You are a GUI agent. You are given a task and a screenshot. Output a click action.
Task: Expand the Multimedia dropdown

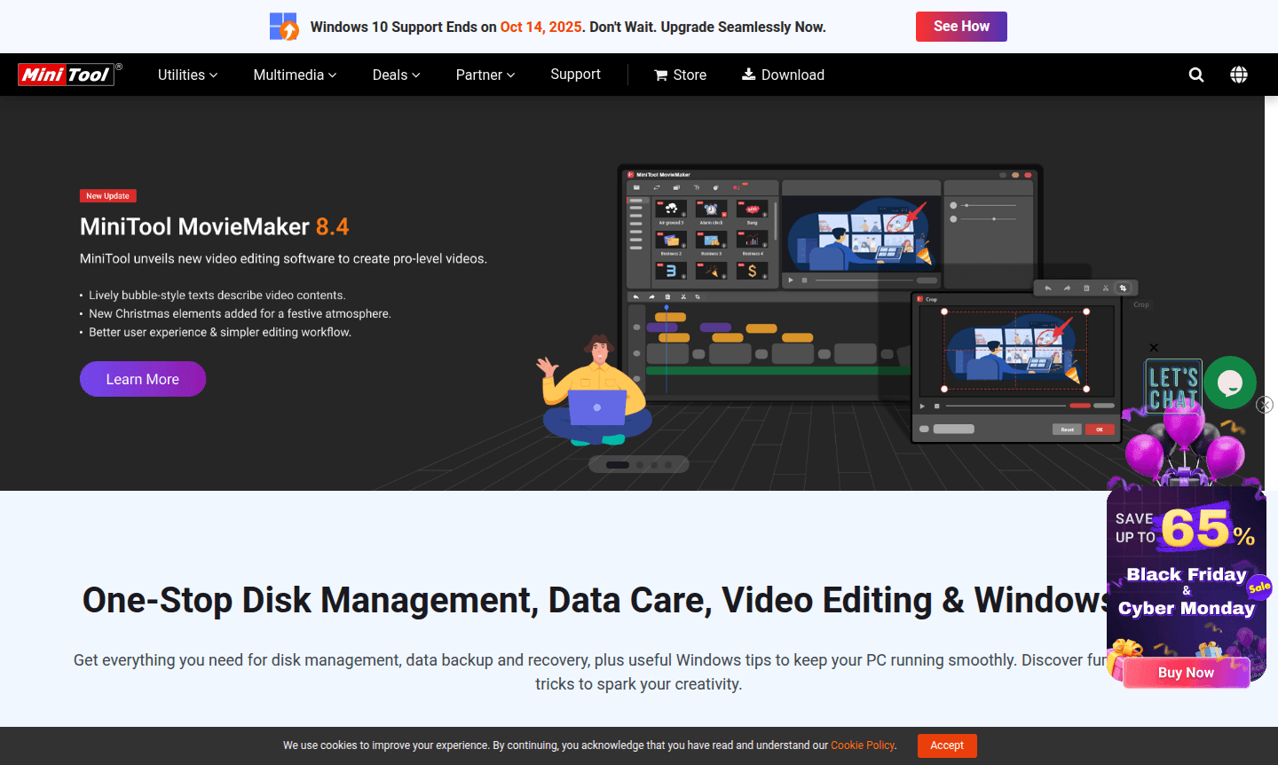[x=294, y=75]
